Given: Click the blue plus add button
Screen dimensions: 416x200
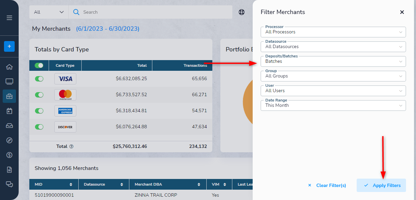Looking at the screenshot, I should click(x=9, y=46).
